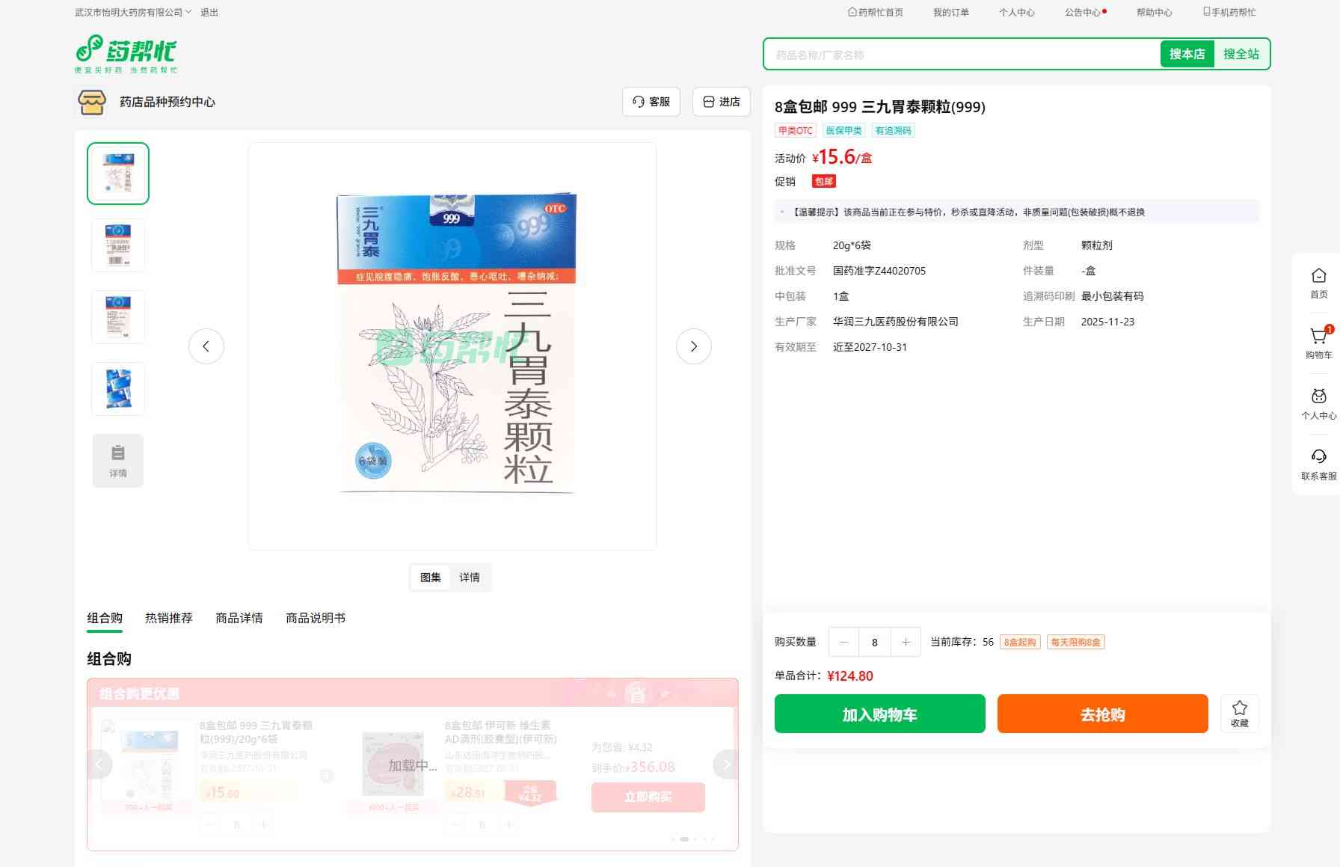Switch to the 商品说明书 tab

pyautogui.click(x=315, y=618)
